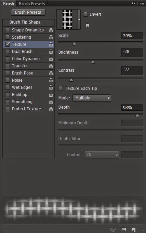Click the Scale value field 39%
This screenshot has width=146, height=233.
pyautogui.click(x=132, y=36)
